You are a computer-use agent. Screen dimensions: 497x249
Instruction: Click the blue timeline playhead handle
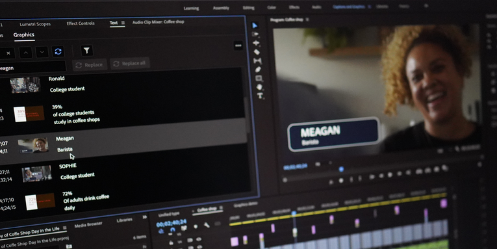pos(294,213)
